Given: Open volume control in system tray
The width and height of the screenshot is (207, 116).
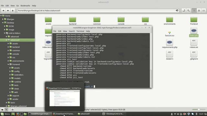Looking at the screenshot, I should coord(178,114).
